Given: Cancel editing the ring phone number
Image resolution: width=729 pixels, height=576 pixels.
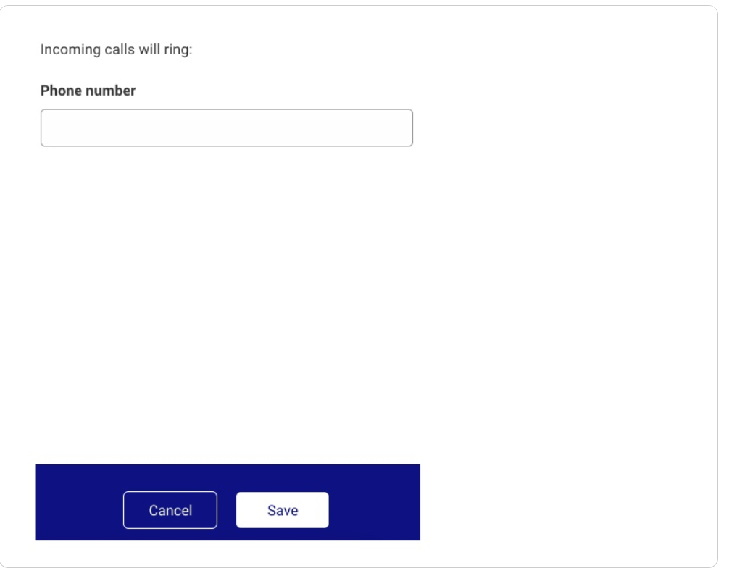Looking at the screenshot, I should click(170, 510).
